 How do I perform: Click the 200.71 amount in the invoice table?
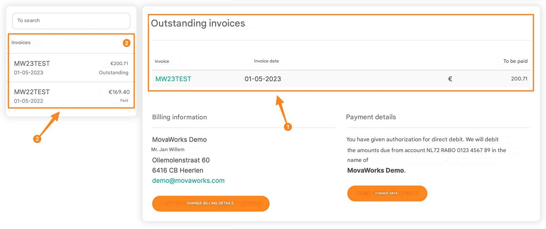519,79
